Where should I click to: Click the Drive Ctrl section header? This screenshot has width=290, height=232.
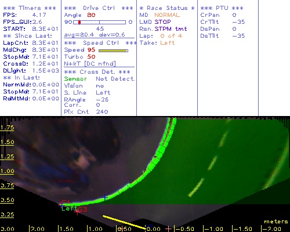click(x=99, y=8)
